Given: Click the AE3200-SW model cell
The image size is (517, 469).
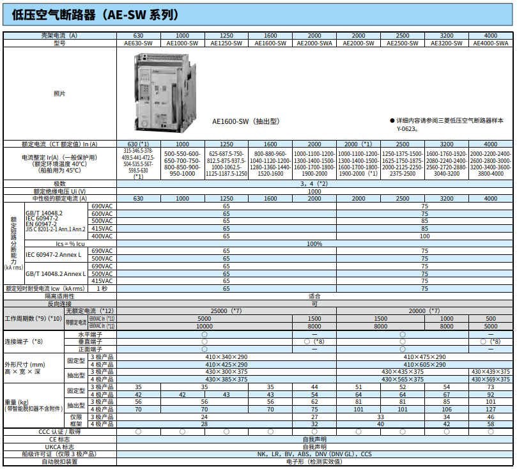Looking at the screenshot, I should tap(447, 43).
